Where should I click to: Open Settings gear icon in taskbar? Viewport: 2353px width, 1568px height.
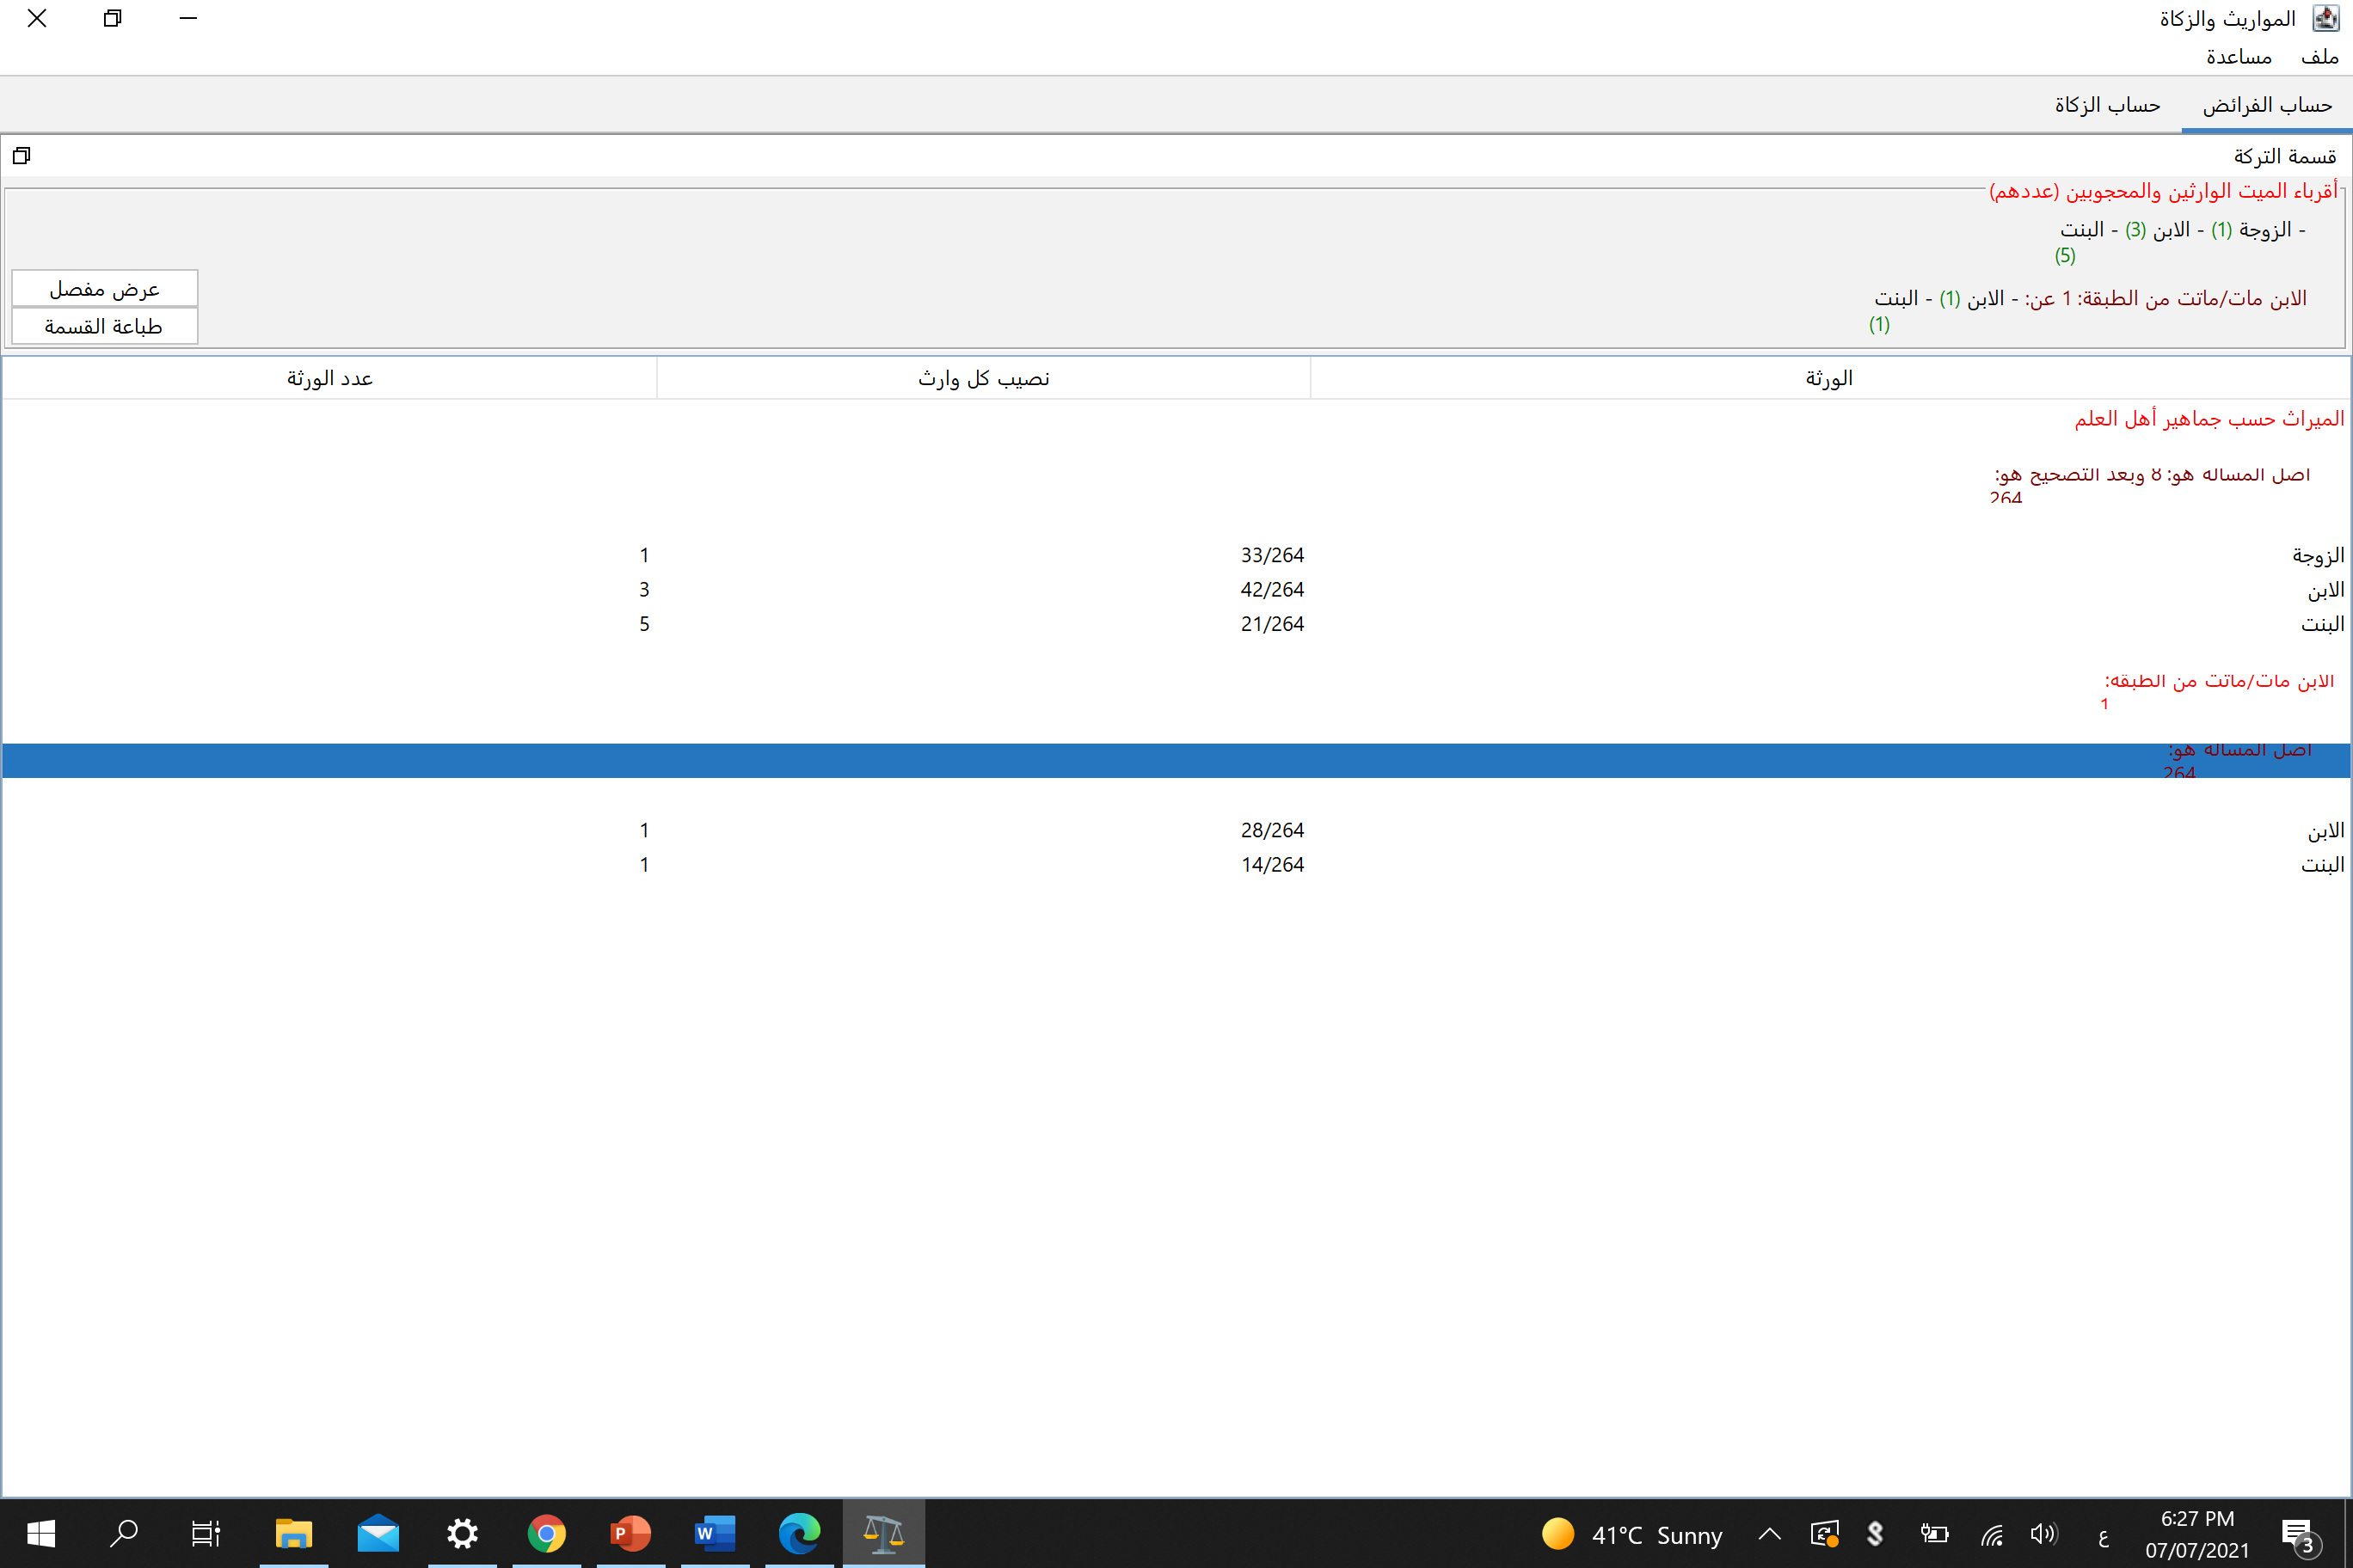pos(462,1533)
